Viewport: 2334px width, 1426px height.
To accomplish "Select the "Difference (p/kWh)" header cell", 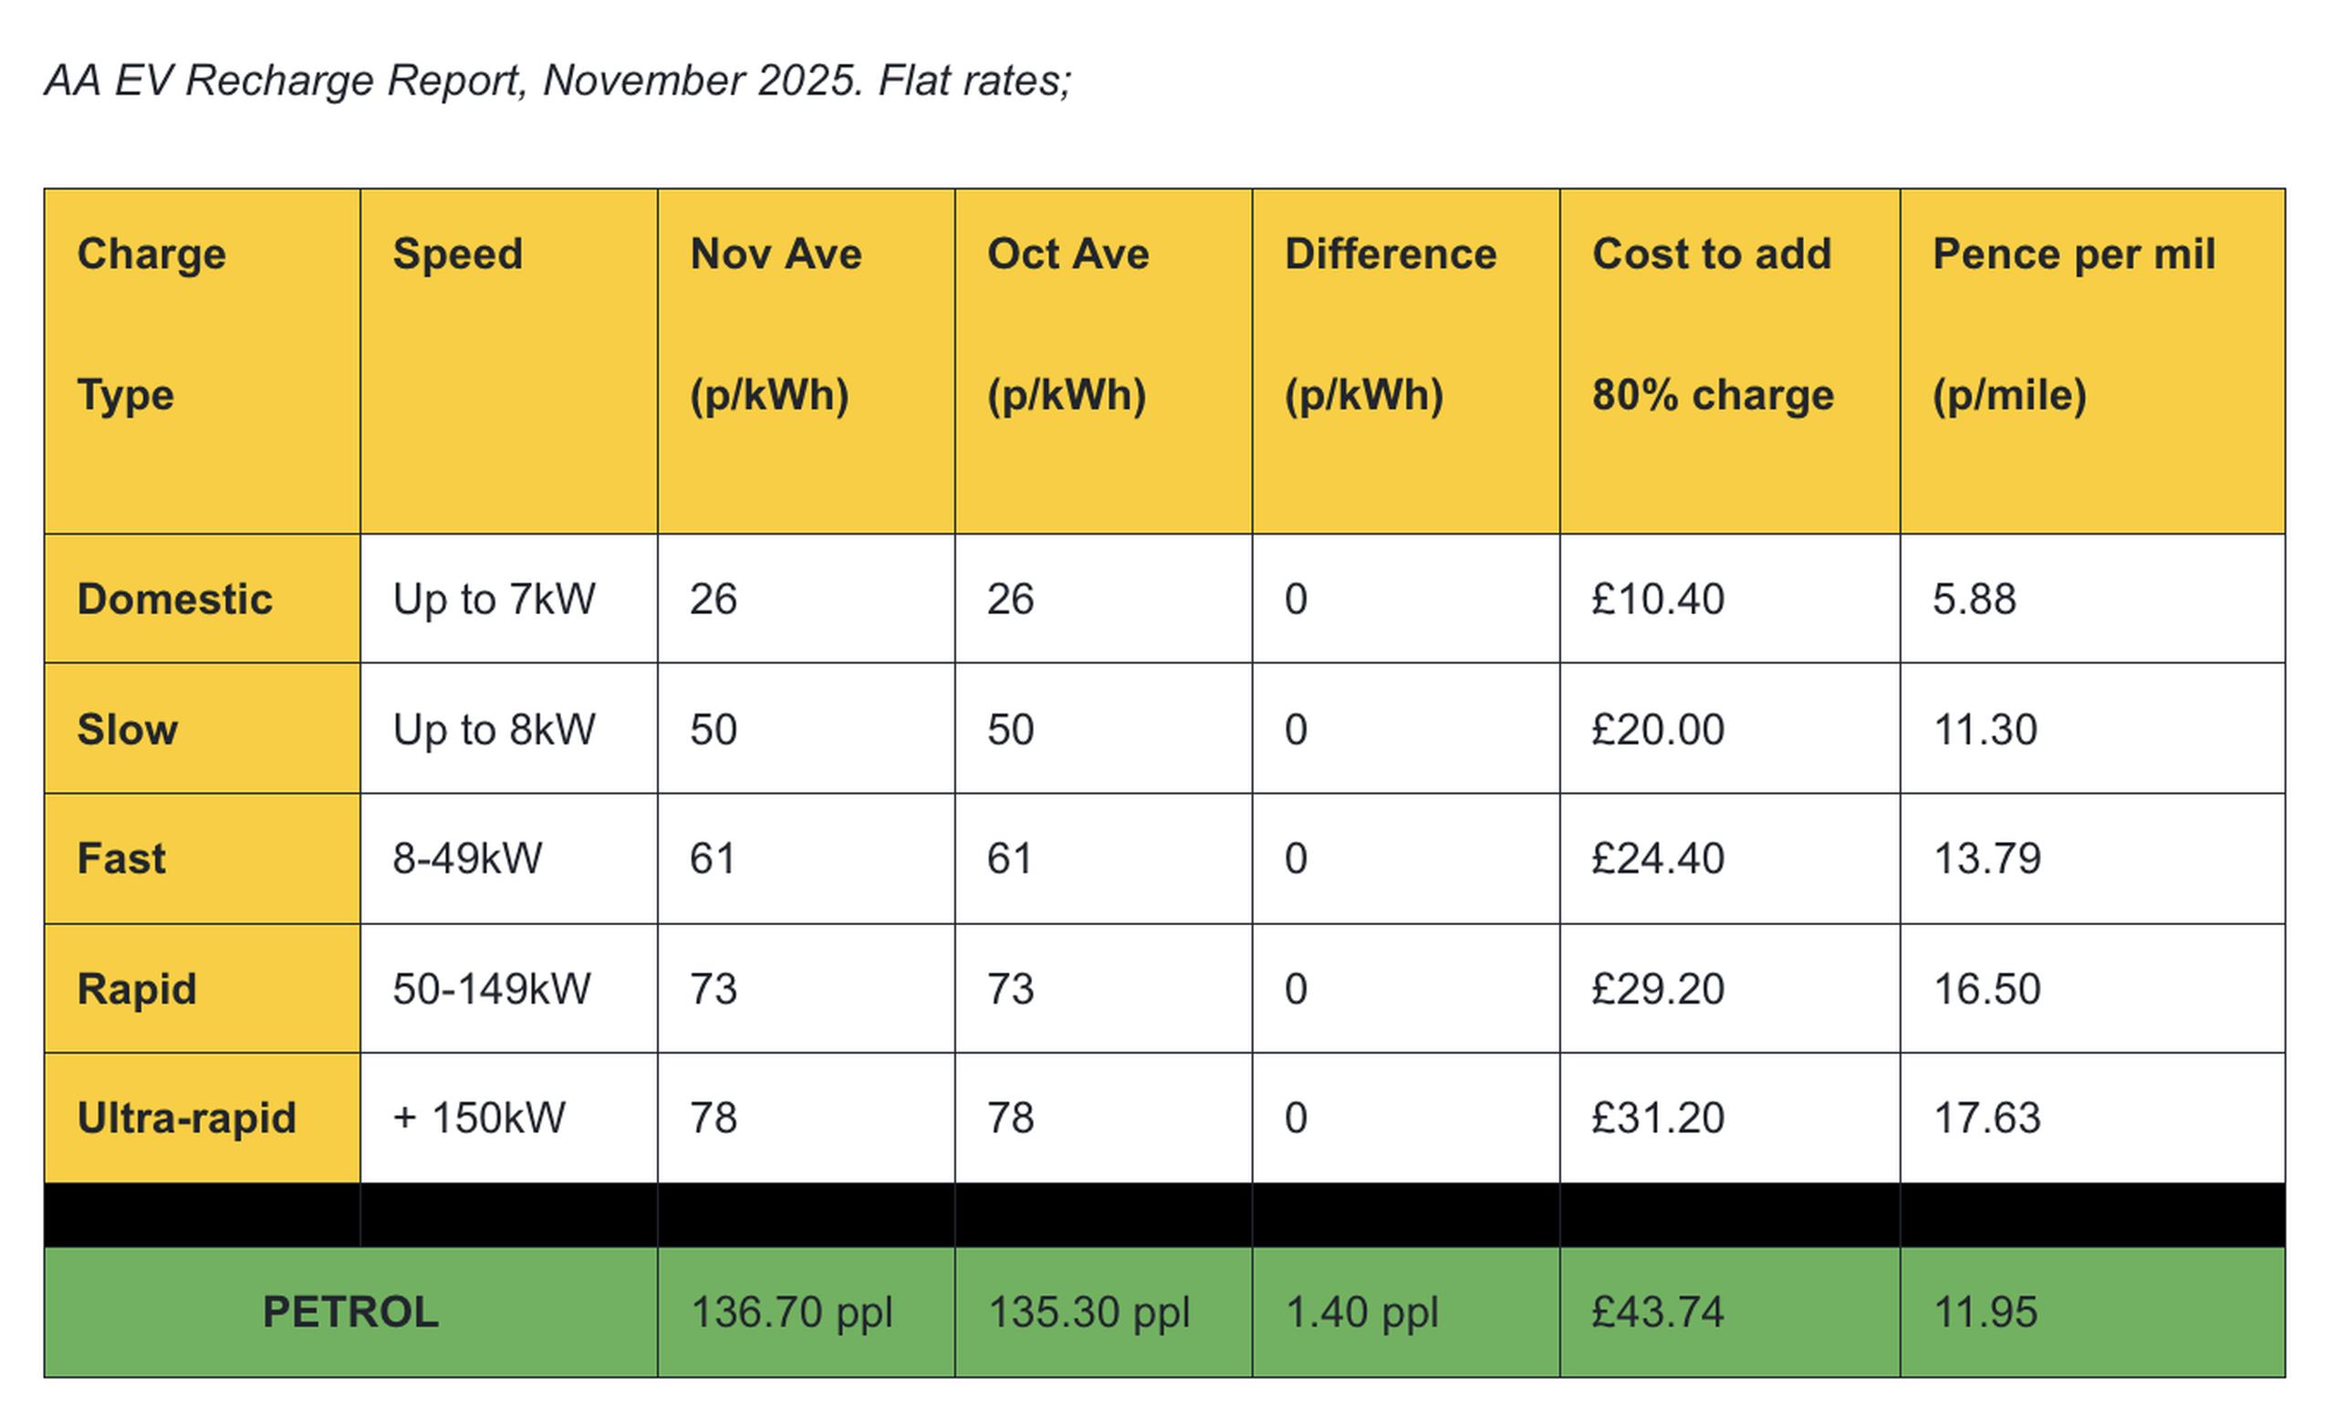I will point(1405,359).
